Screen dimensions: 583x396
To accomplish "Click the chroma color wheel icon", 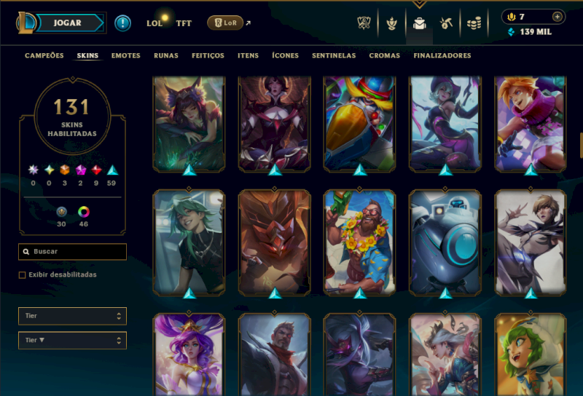I will pyautogui.click(x=84, y=212).
